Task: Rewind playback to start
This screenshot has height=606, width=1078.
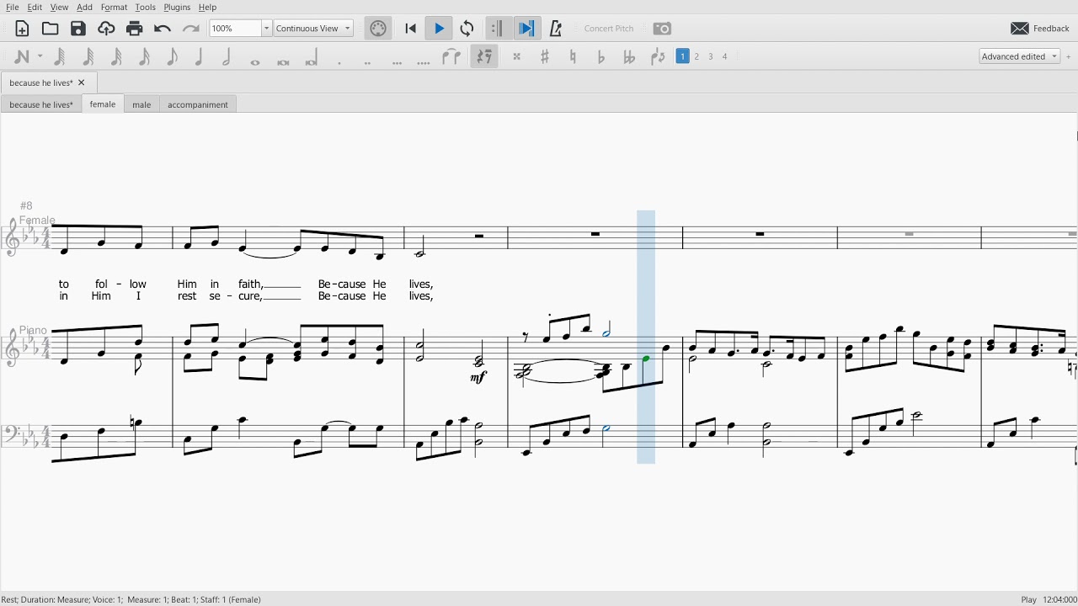Action: (411, 29)
